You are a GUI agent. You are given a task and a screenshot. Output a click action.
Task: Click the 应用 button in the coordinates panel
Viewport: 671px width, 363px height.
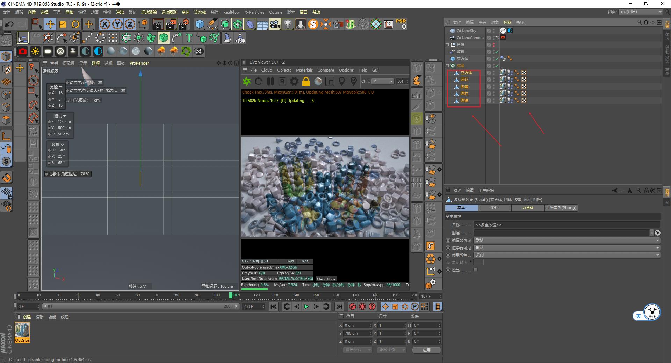426,350
